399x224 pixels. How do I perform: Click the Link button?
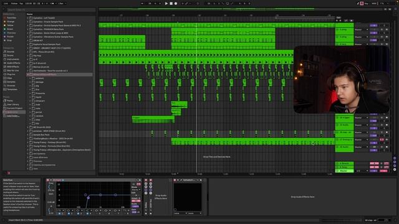point(6,4)
